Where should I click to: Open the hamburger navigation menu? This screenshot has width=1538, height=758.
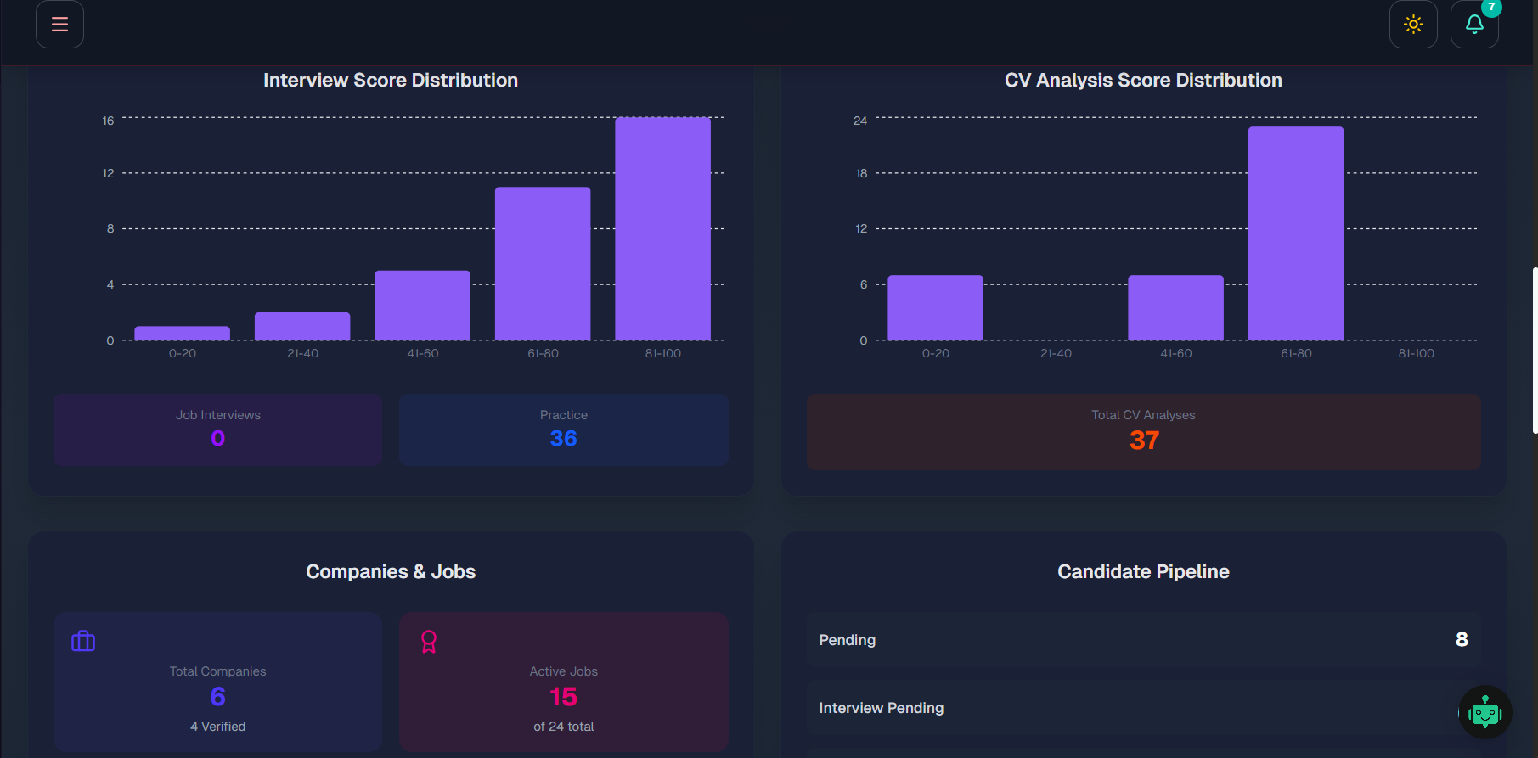click(59, 24)
